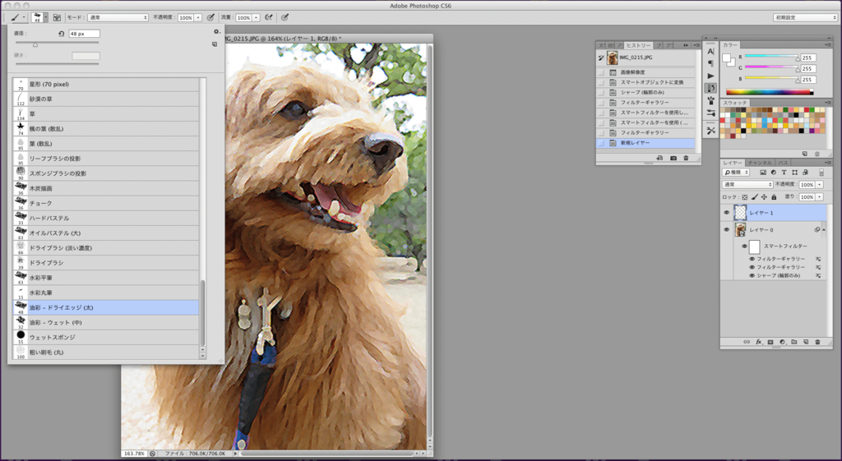
Task: Create new brush preset from picker
Action: 215,44
